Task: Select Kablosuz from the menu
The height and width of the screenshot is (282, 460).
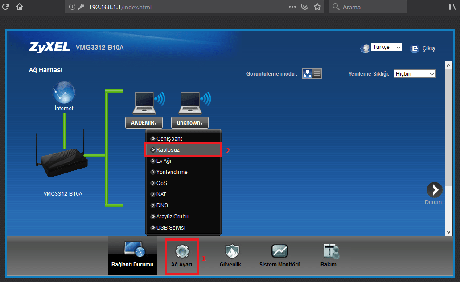Action: [183, 149]
